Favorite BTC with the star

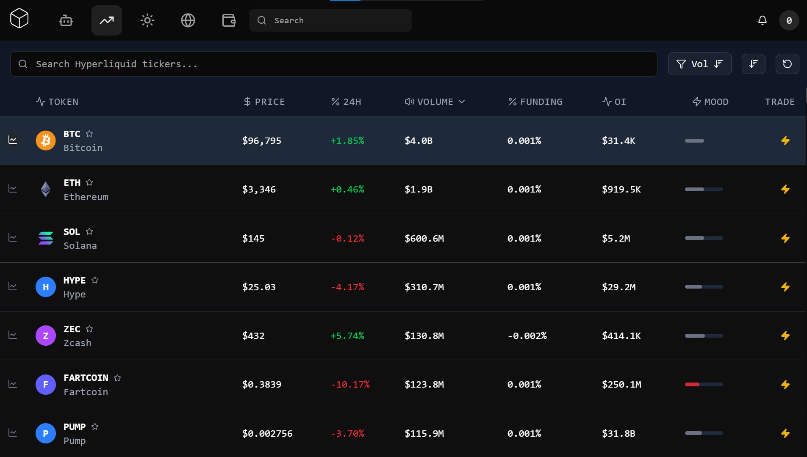89,134
